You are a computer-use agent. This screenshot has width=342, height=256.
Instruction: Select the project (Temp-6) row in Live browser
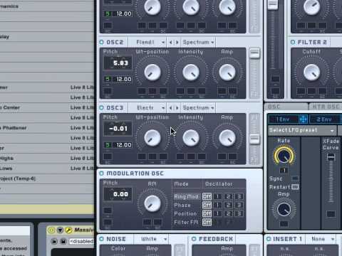click(x=47, y=178)
